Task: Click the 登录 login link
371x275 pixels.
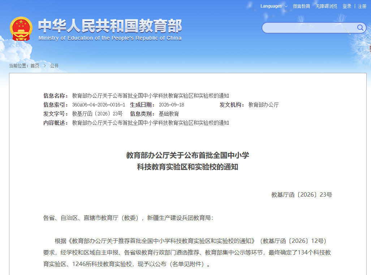Action: [x=347, y=6]
